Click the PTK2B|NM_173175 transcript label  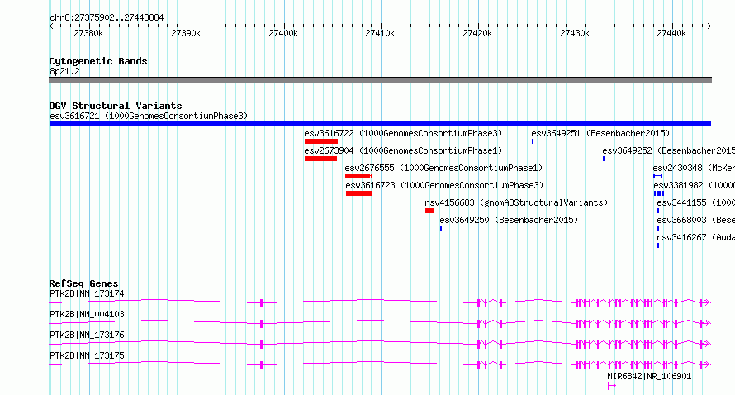88,355
